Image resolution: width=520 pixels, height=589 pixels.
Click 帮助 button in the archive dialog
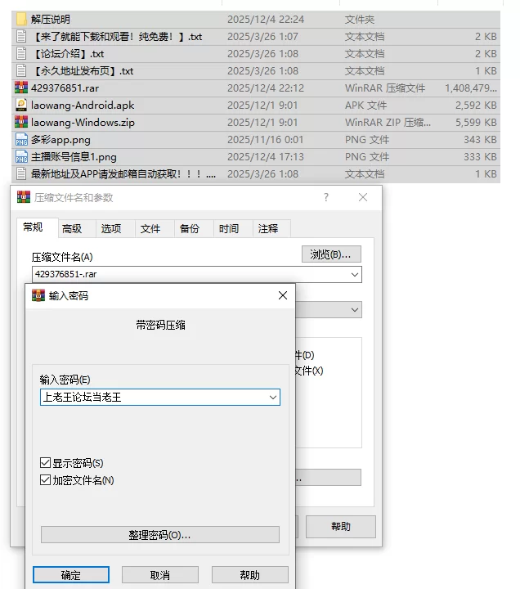(340, 527)
